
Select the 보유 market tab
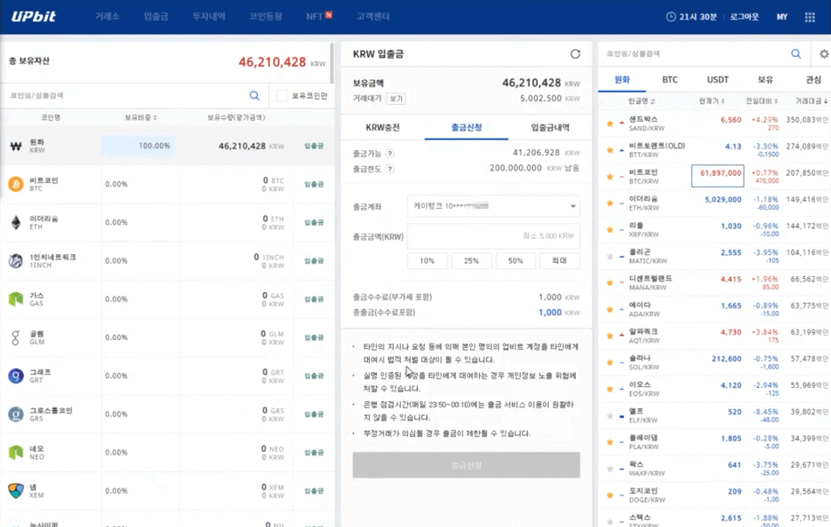(x=765, y=80)
